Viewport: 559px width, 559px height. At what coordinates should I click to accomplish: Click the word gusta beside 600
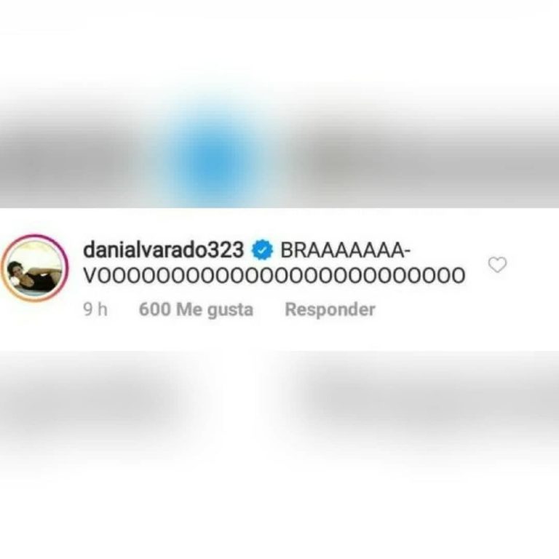coord(230,310)
